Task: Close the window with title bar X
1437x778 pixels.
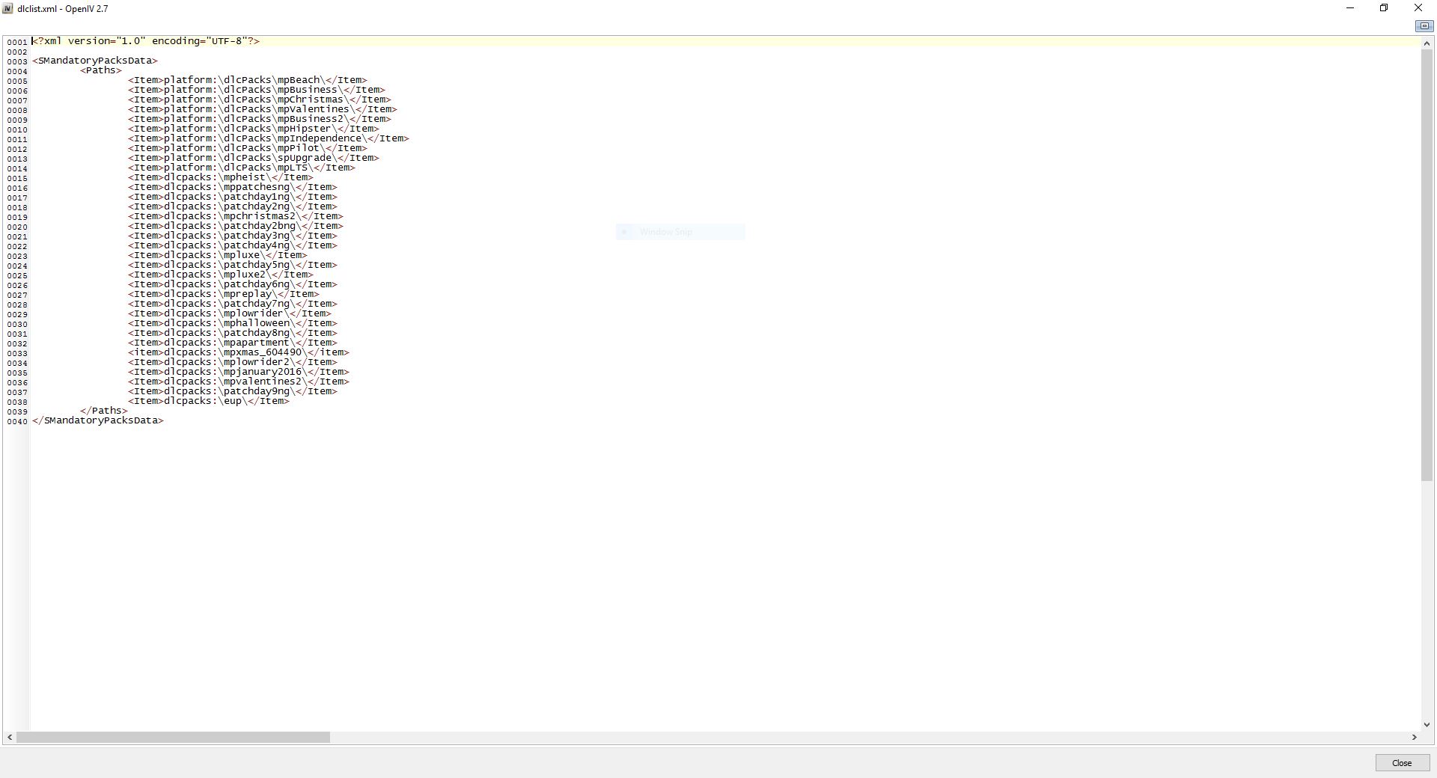Action: click(1418, 8)
